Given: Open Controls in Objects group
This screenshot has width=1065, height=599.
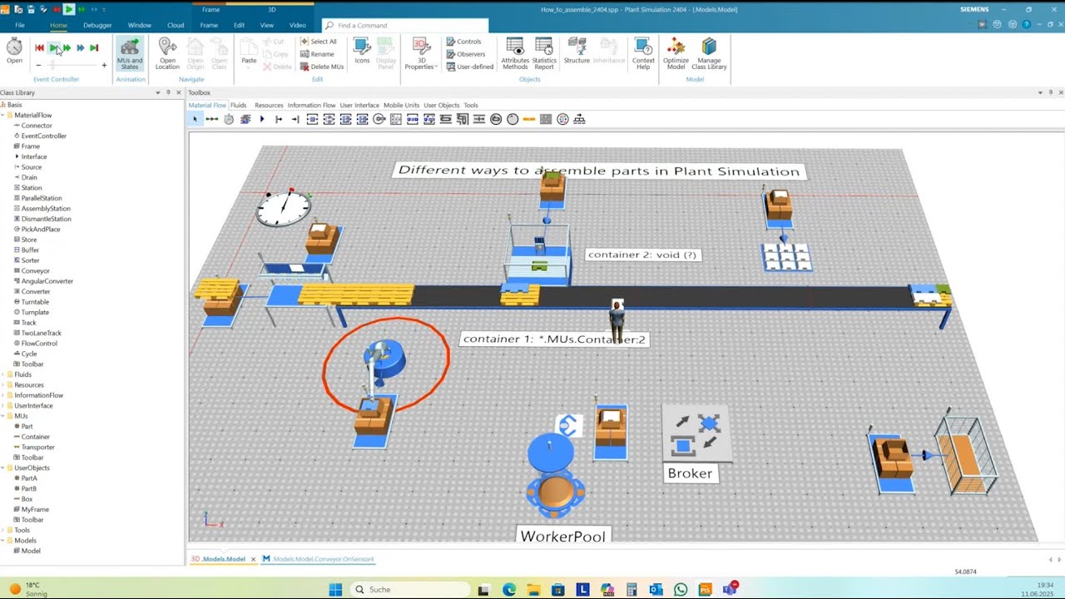Looking at the screenshot, I should (463, 42).
